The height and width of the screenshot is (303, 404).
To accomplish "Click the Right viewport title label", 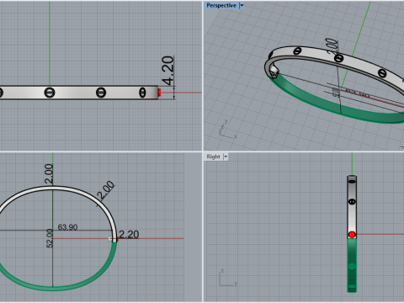I will [x=213, y=157].
